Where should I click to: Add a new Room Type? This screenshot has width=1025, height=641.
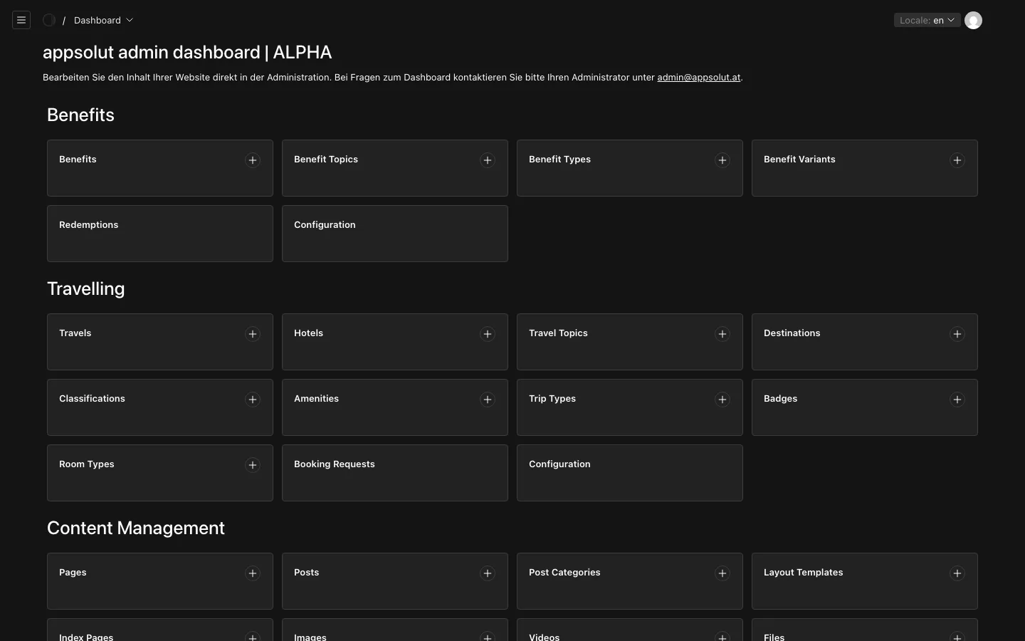(x=253, y=465)
